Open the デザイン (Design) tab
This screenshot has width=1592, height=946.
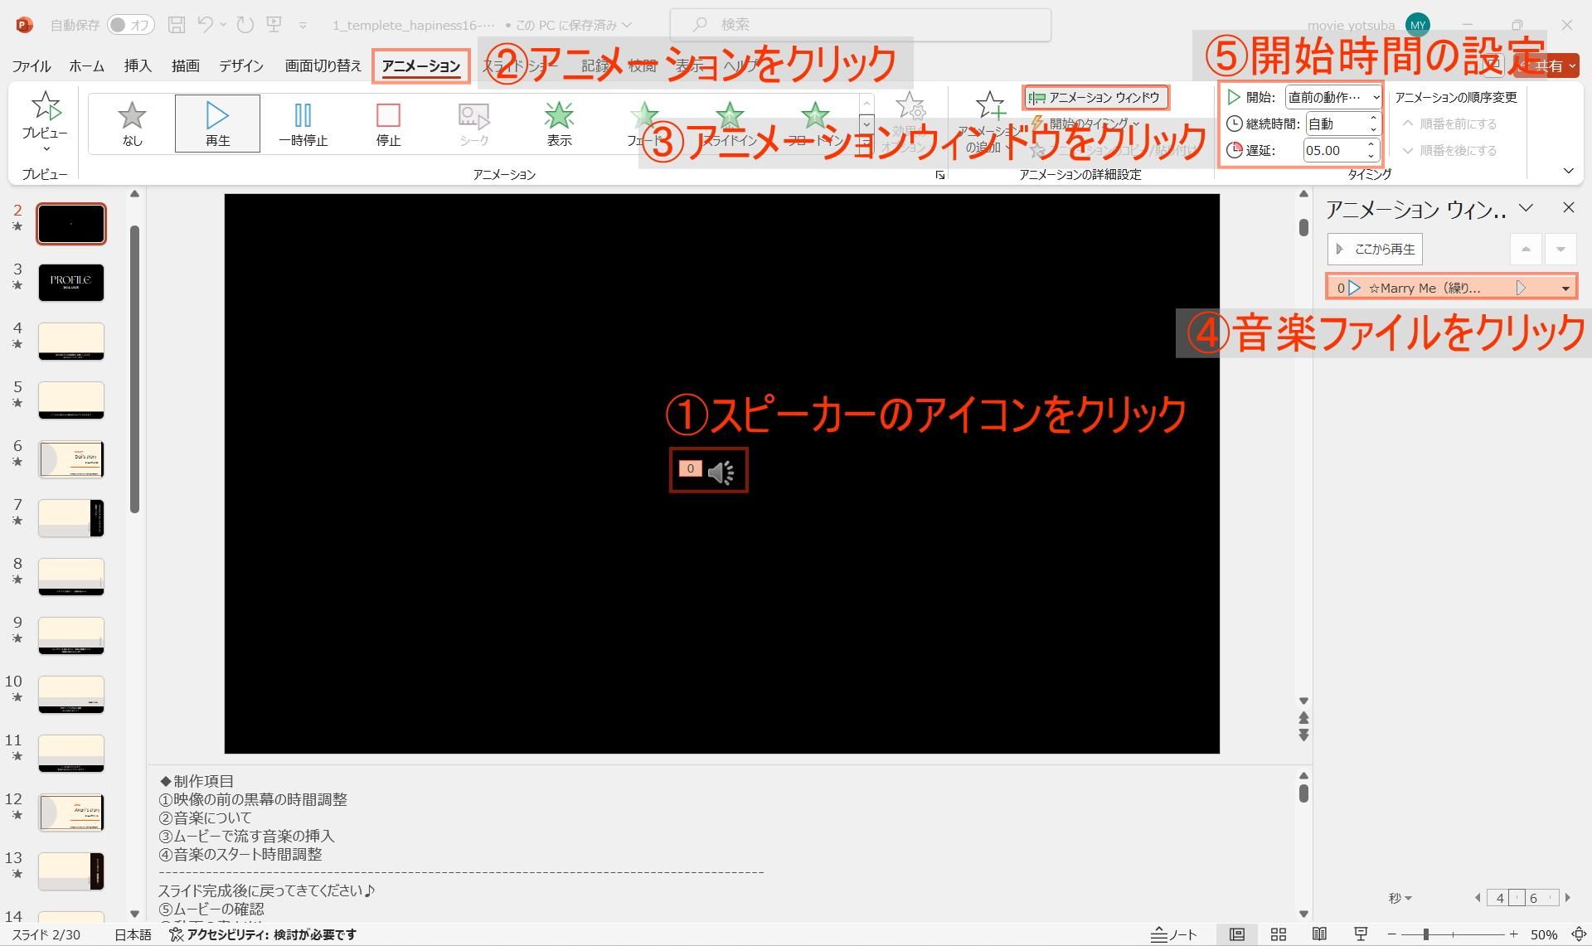241,66
